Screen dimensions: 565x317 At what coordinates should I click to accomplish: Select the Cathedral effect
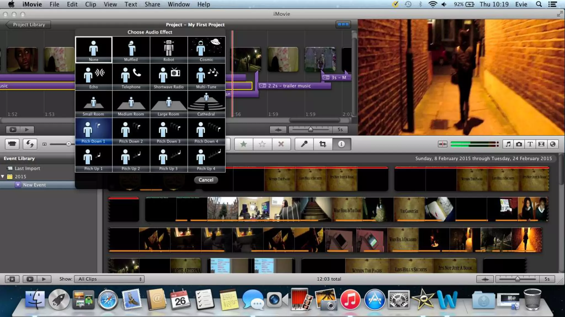pos(206,104)
